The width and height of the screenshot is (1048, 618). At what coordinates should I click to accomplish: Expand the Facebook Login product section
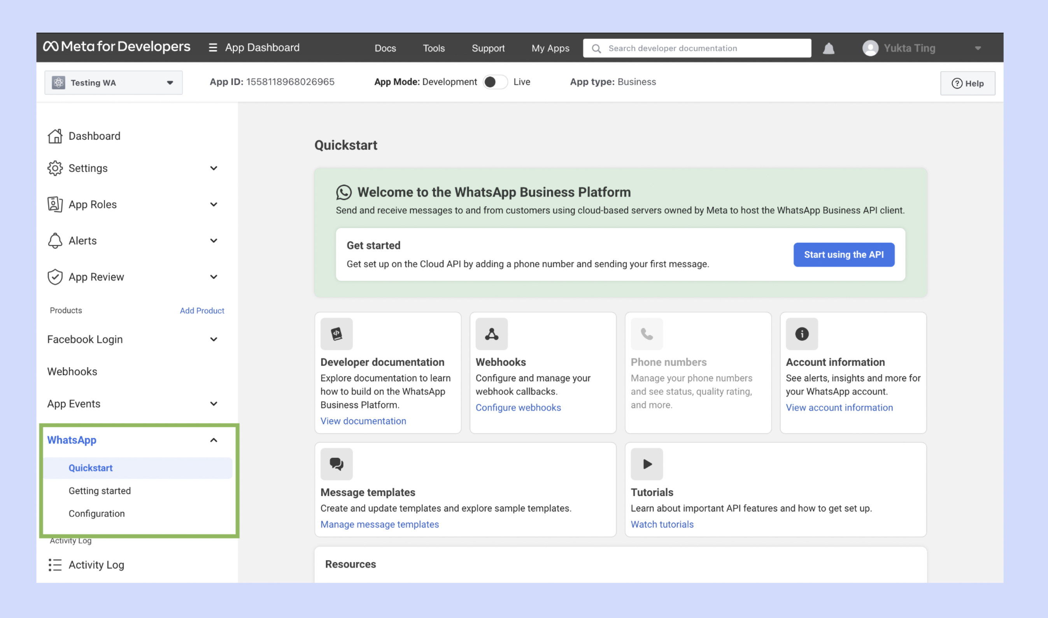(x=213, y=339)
